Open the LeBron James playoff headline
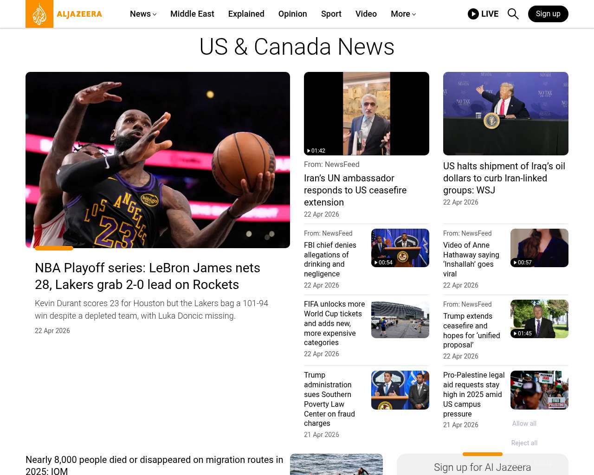594x475 pixels. 148,276
